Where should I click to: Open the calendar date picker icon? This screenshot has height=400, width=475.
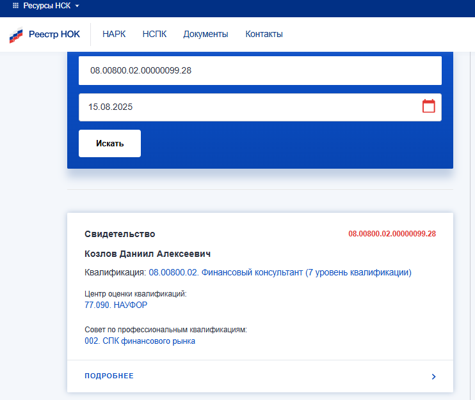point(428,107)
